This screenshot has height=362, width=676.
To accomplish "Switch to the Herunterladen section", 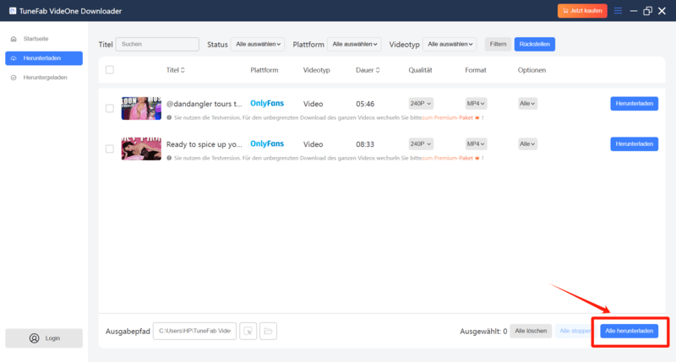I will 44,58.
